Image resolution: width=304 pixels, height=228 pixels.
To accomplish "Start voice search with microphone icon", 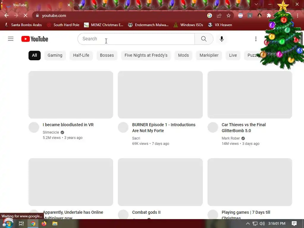I will pos(221,39).
